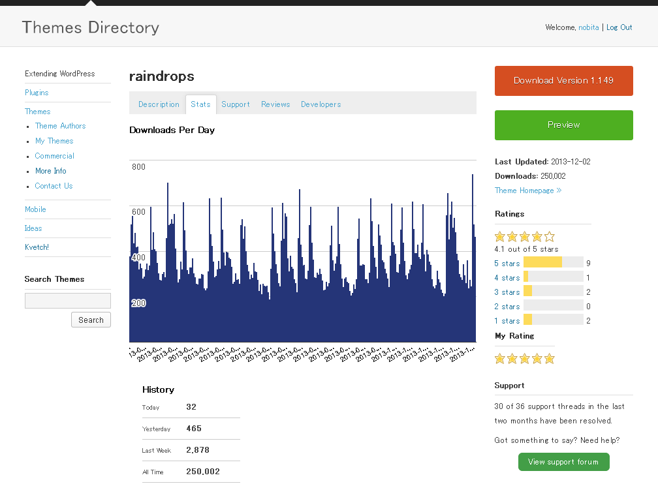Open the Description tab
Screen dimensions: 658x501
(159, 104)
